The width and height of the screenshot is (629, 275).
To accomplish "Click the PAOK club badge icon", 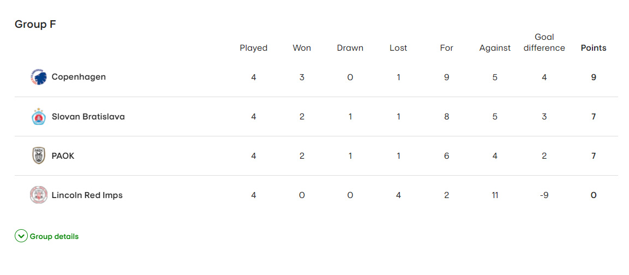I will coord(39,156).
